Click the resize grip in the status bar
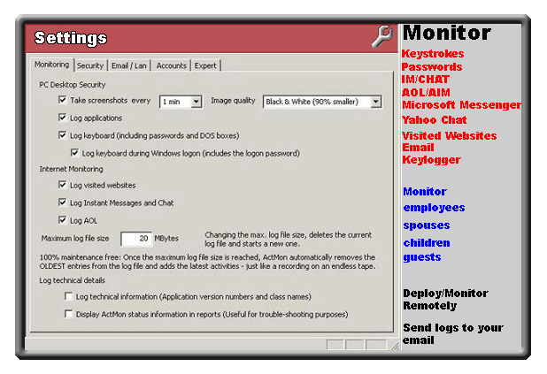Viewport: 547px width, 374px height. 395,346
